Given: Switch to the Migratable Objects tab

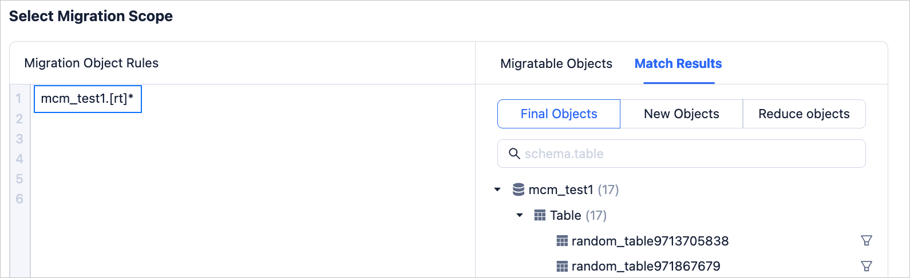Looking at the screenshot, I should click(556, 63).
